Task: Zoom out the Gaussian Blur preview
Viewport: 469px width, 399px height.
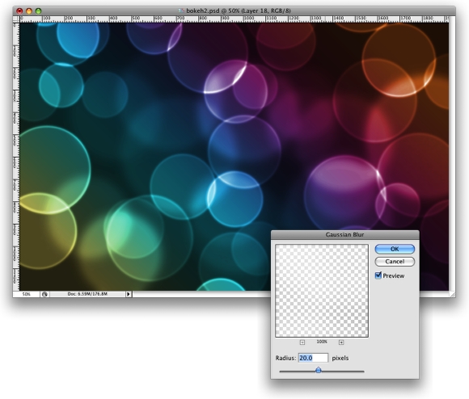Action: coord(302,342)
